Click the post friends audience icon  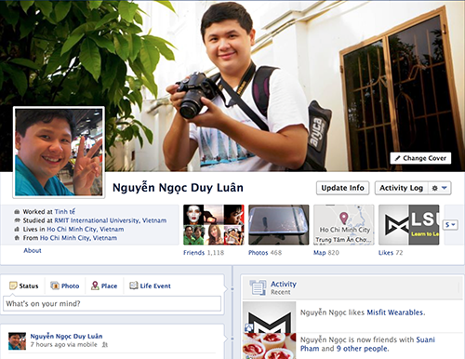tap(105, 344)
